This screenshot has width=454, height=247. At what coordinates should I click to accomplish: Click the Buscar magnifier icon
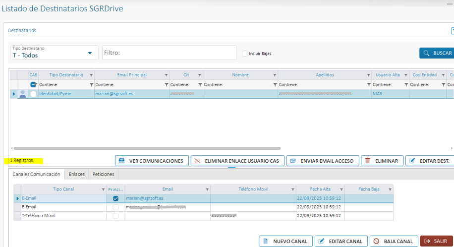[426, 53]
